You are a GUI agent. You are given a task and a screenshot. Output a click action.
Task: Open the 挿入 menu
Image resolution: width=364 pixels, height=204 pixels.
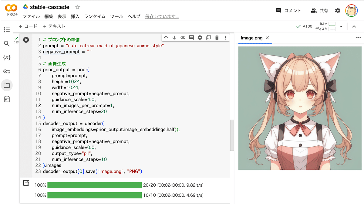pos(75,16)
